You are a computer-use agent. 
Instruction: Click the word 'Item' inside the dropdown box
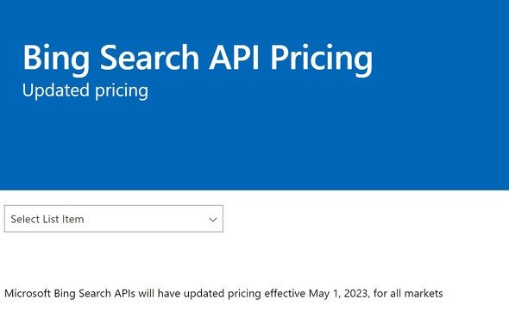click(73, 219)
